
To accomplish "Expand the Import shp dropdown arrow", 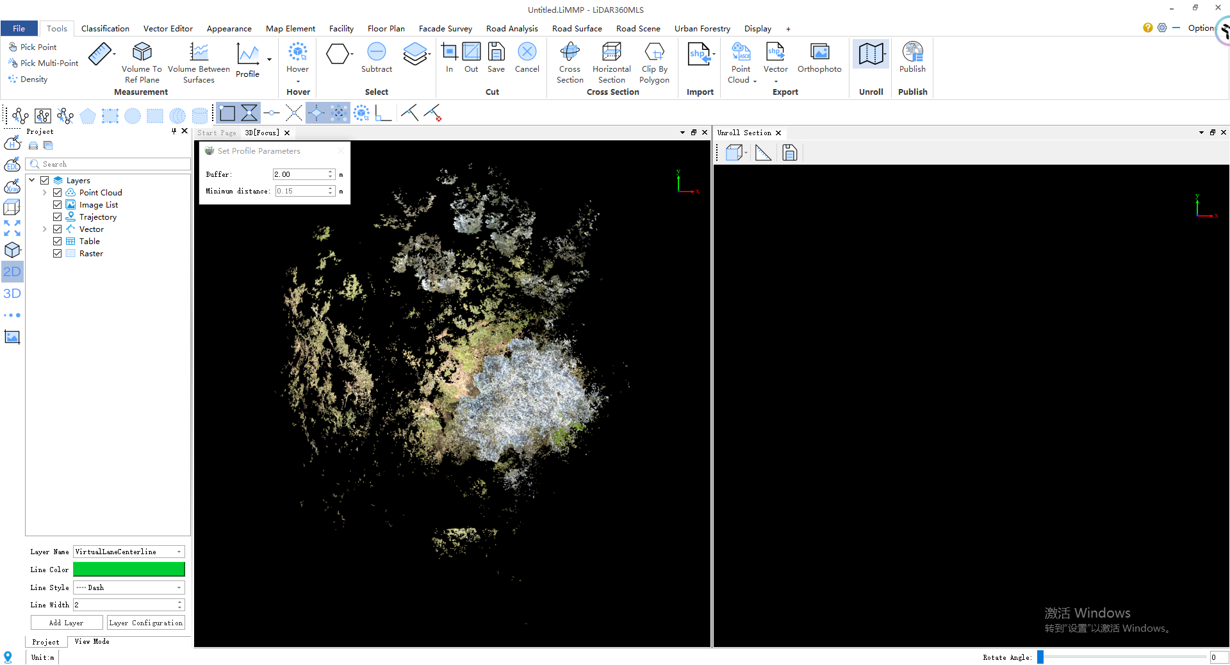I will coord(714,54).
